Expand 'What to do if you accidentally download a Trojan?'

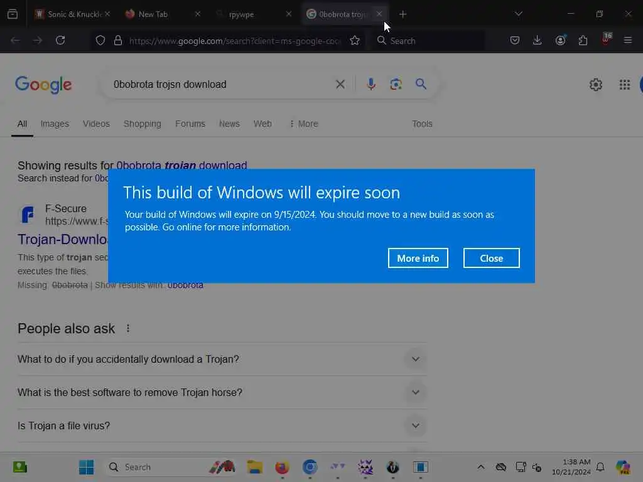(x=222, y=359)
